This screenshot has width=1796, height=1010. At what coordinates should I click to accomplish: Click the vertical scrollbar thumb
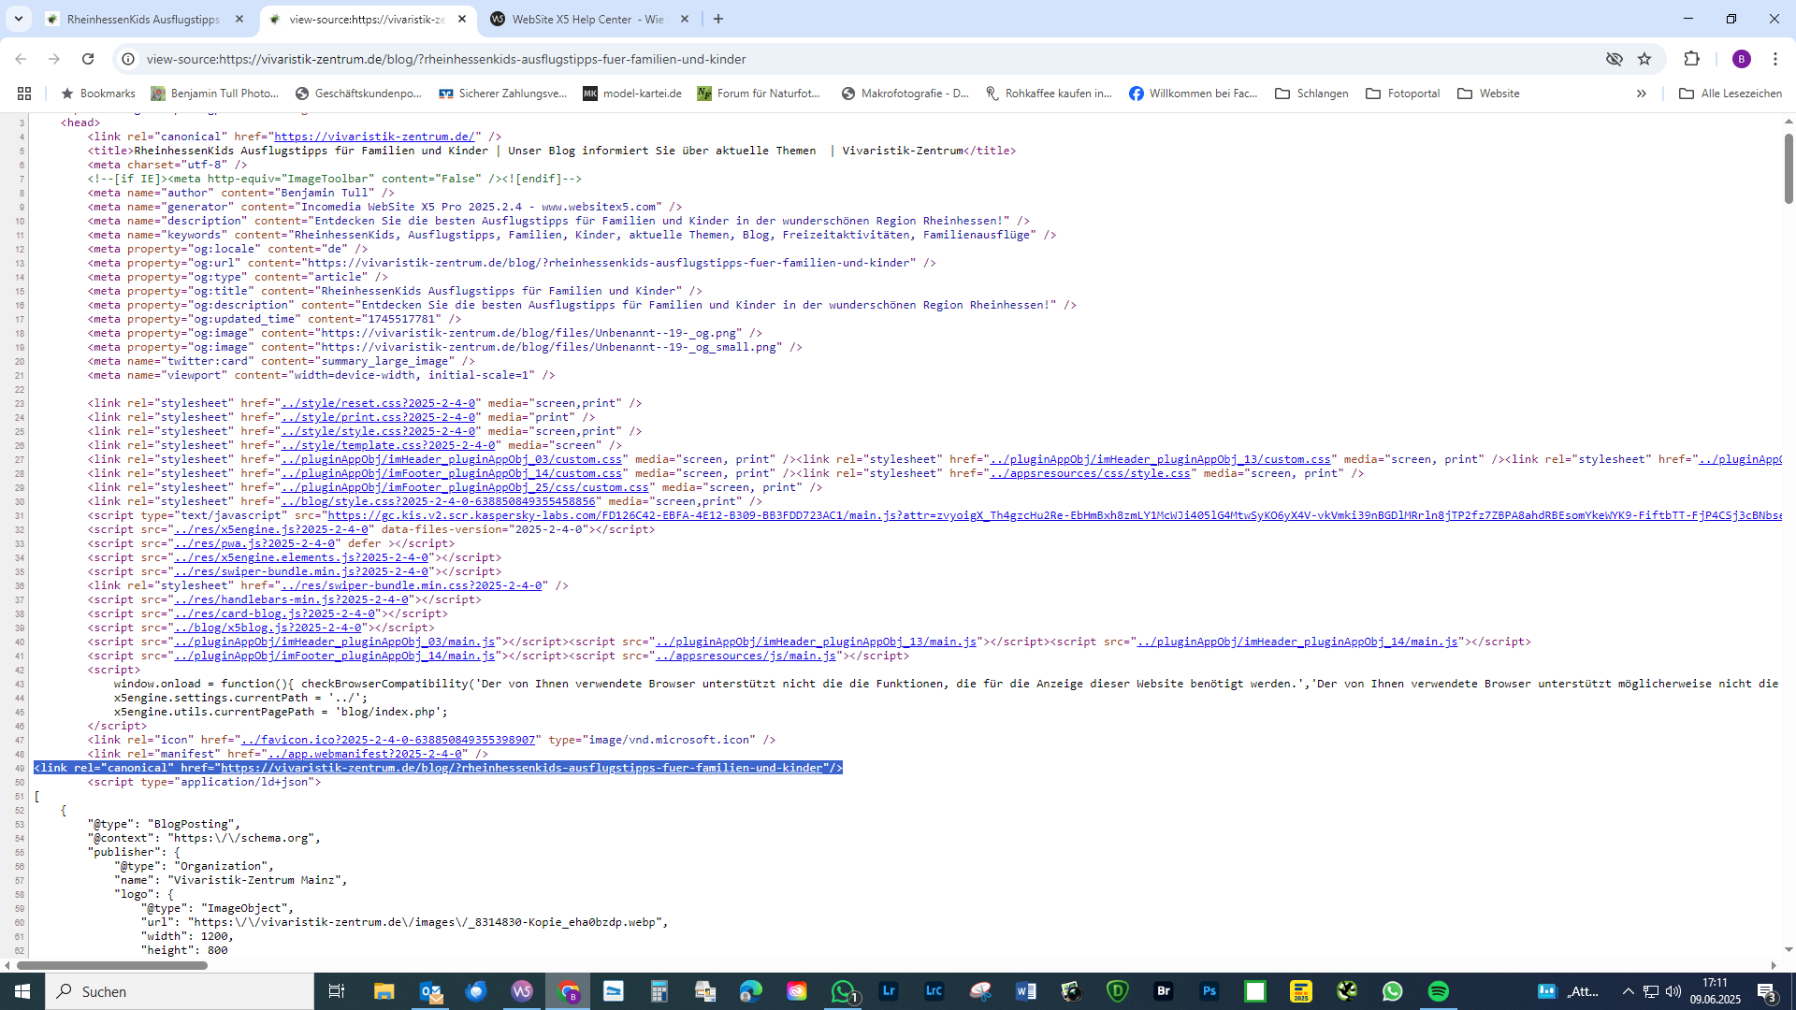coord(1789,168)
